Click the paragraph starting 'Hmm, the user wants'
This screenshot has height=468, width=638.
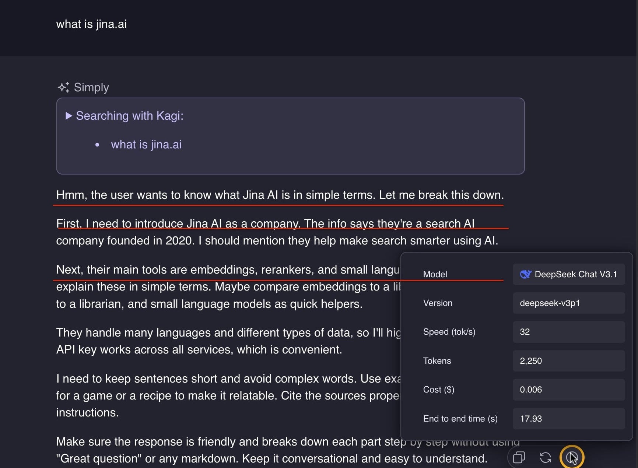click(x=280, y=195)
